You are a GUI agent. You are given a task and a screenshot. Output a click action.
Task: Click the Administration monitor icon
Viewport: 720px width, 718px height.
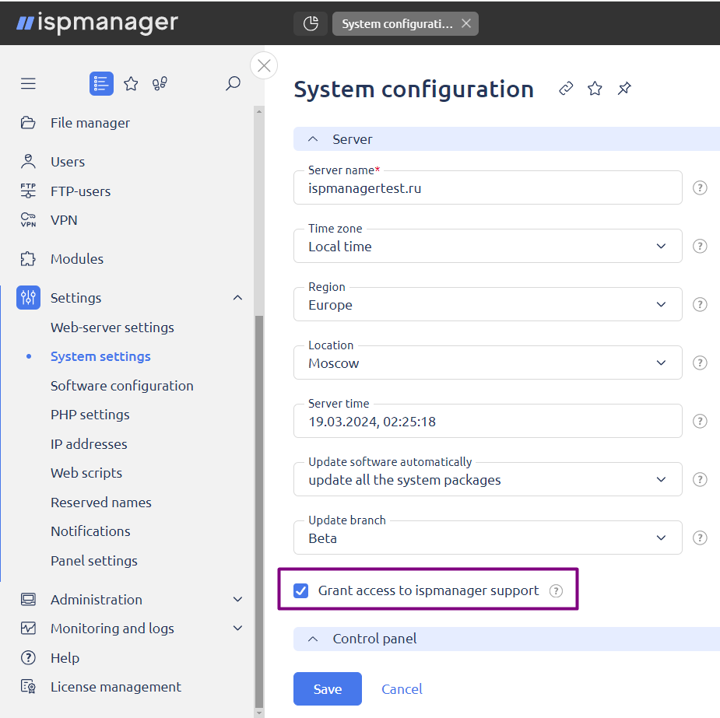[x=28, y=599]
